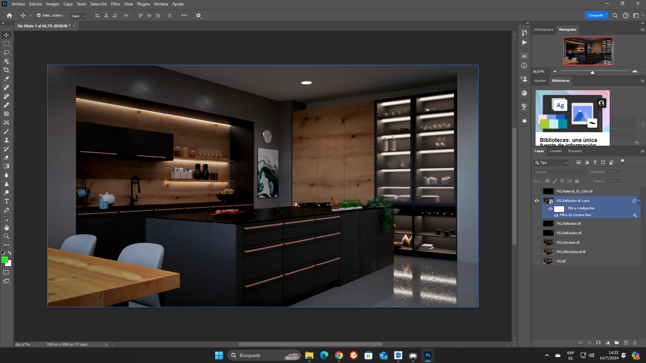
Task: Open the Opacidad value dropdown
Action: coord(621,172)
